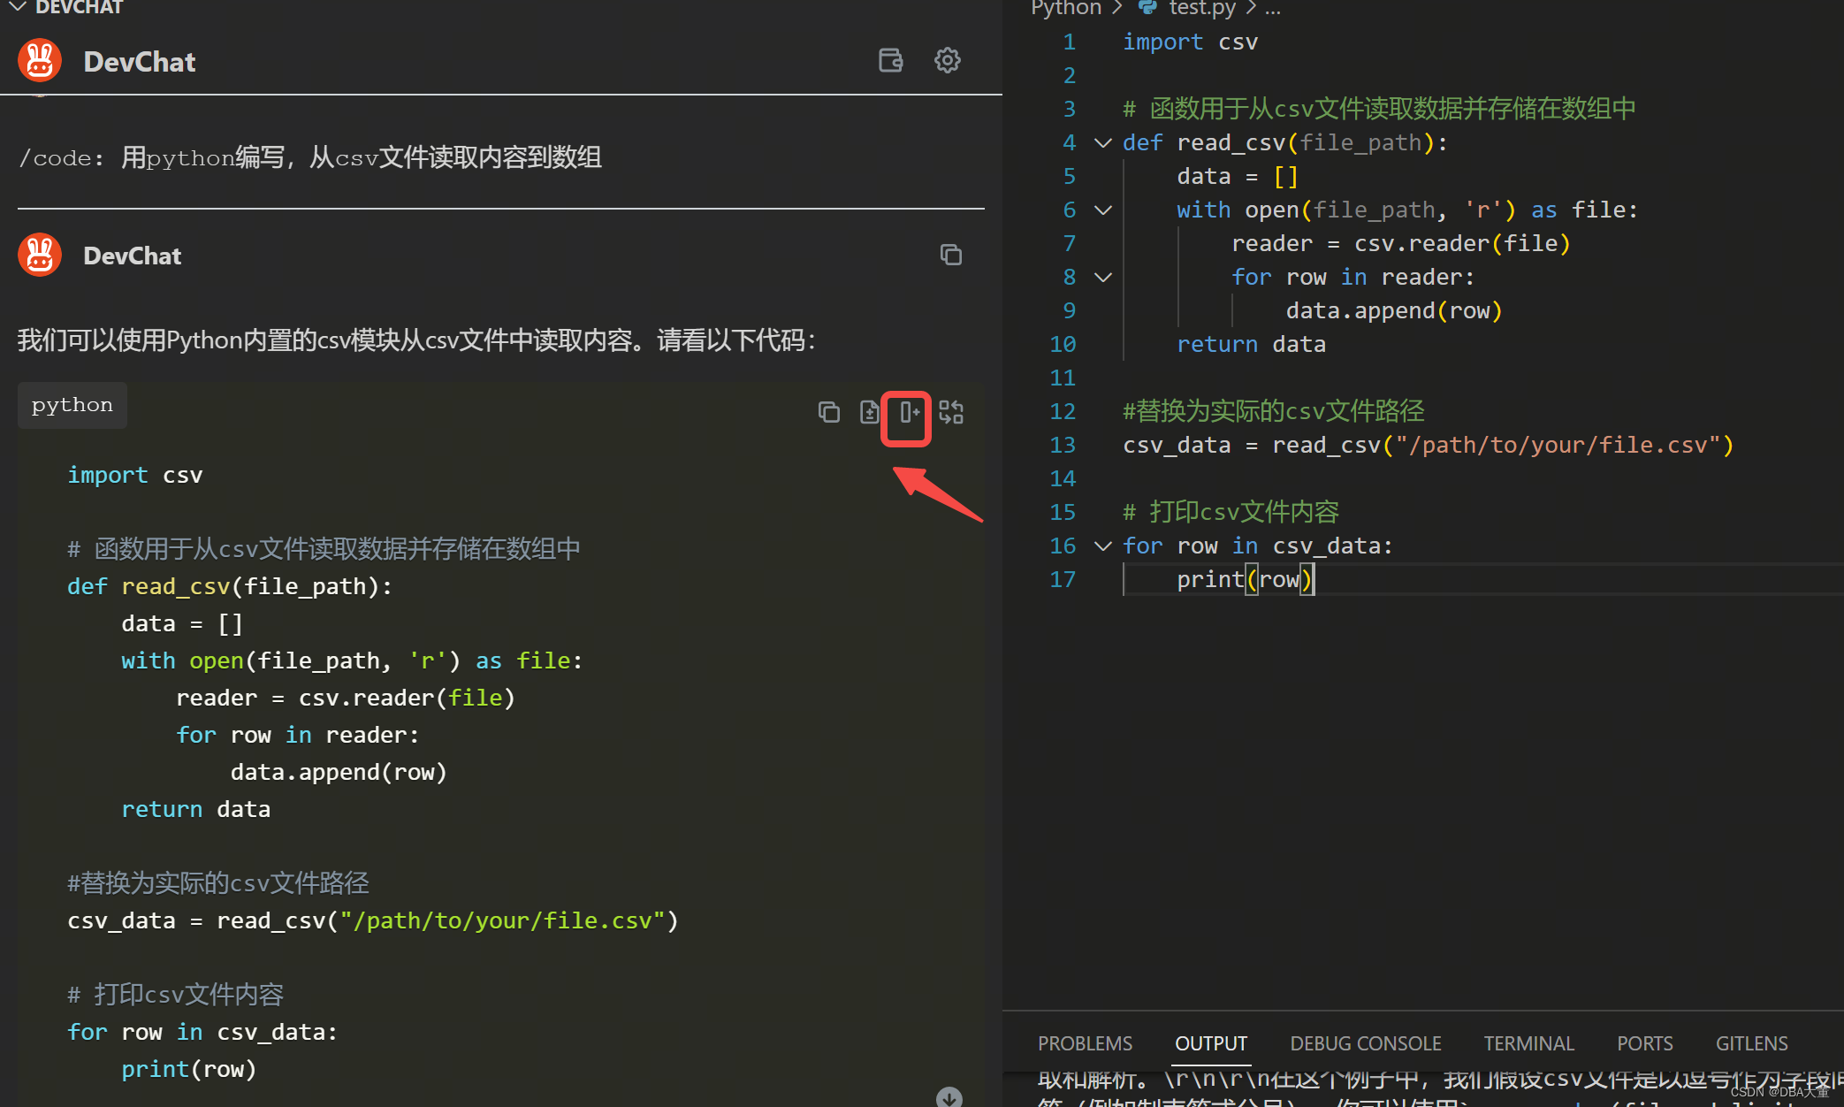The height and width of the screenshot is (1107, 1844).
Task: Place cursor at print(row) on line 17
Action: (x=1245, y=579)
